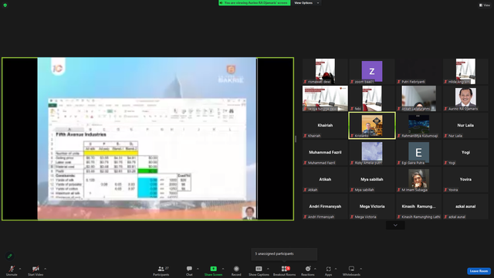
Task: Expand captions options arrow
Action: (x=268, y=269)
